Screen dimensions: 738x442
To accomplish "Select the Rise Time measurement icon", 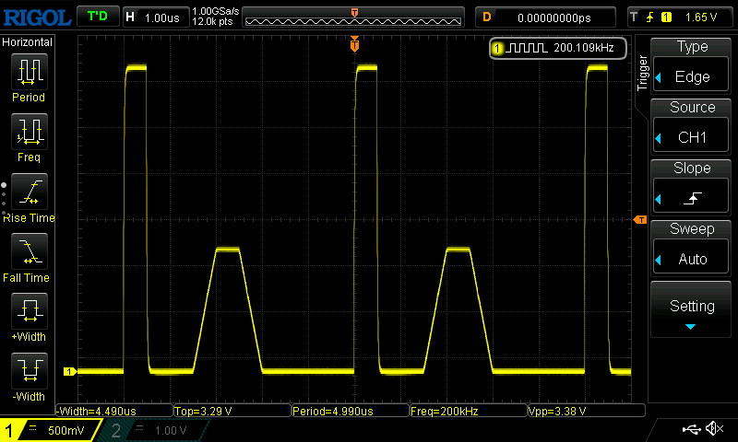I will [x=30, y=192].
